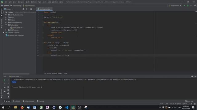This screenshot has height=110, width=197.
Task: Hide the Project panel with minus icon
Action: (x=34, y=9)
